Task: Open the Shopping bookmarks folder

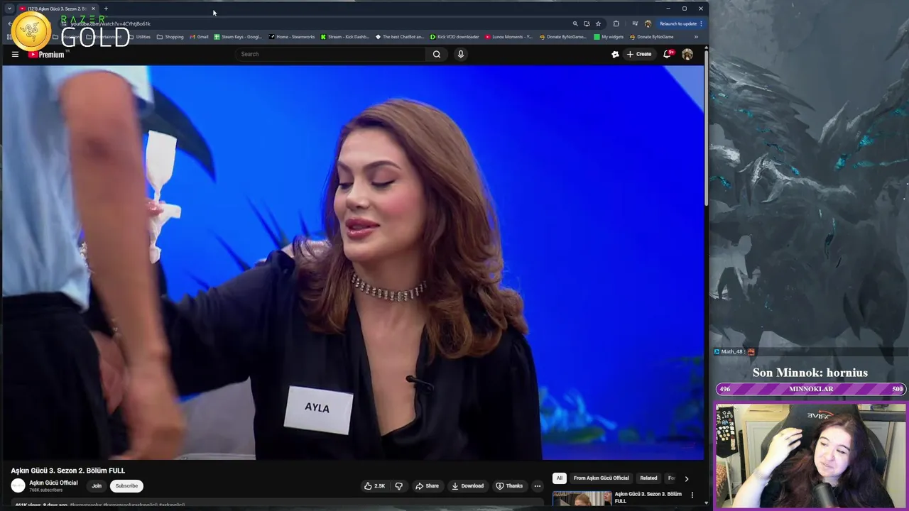Action: point(170,37)
